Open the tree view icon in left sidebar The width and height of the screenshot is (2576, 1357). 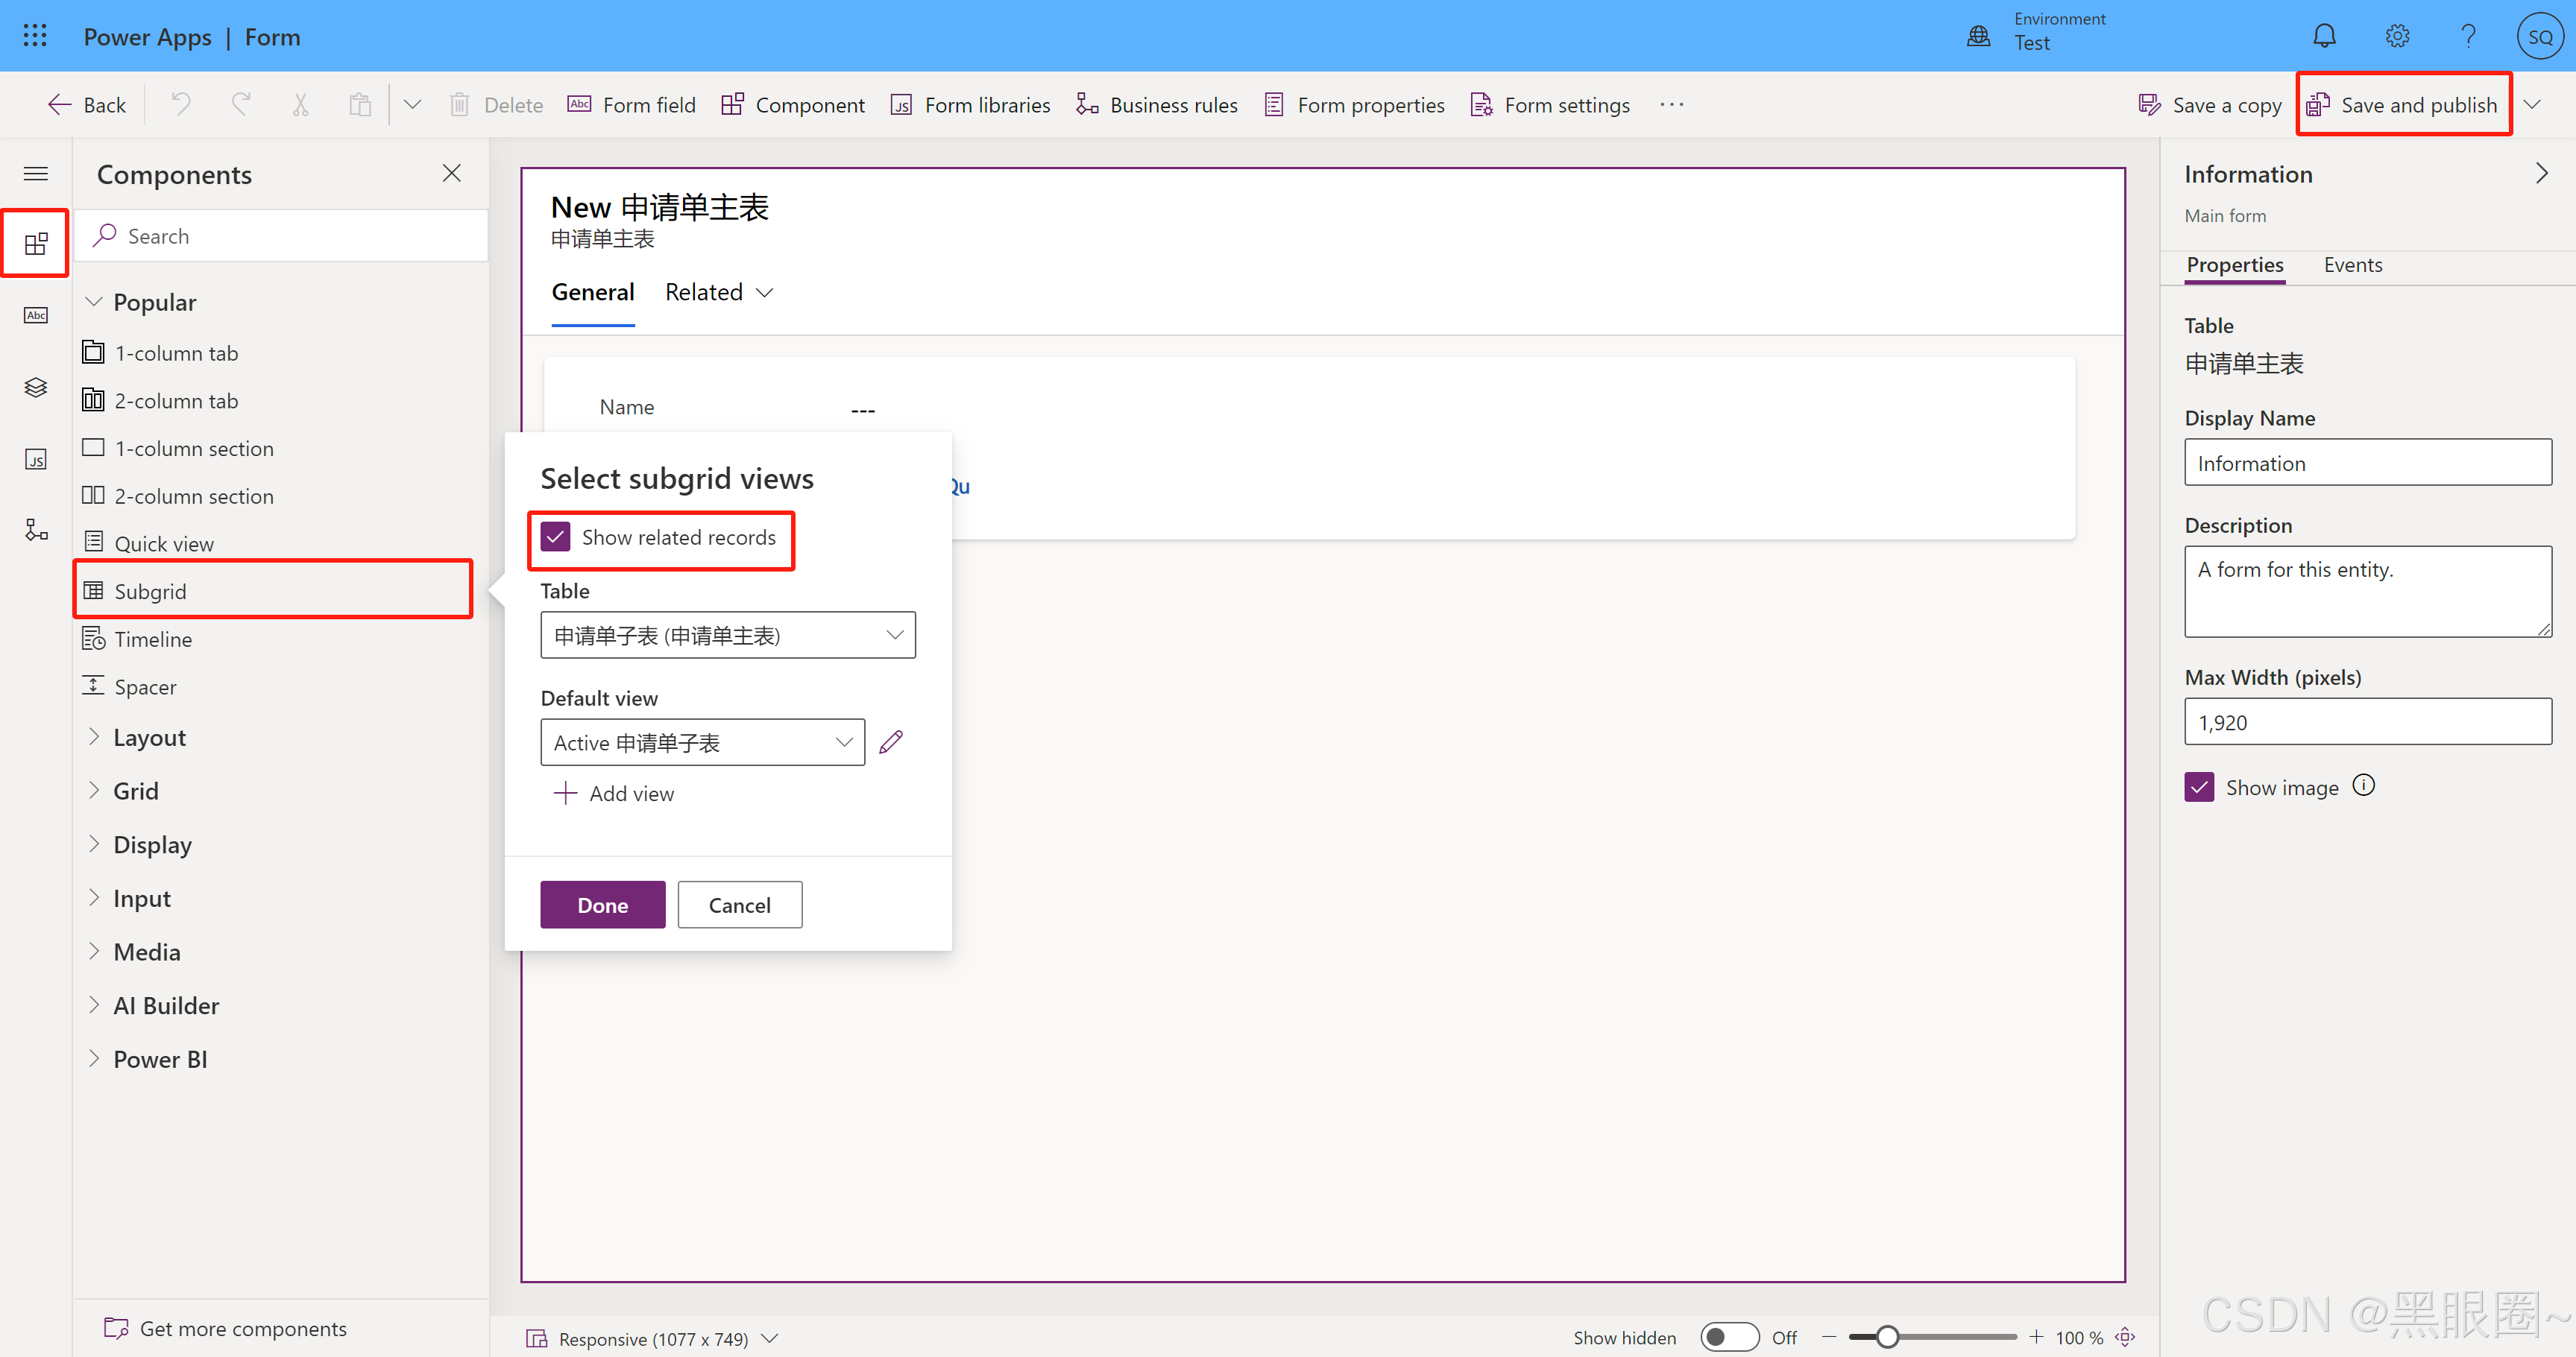(35, 388)
